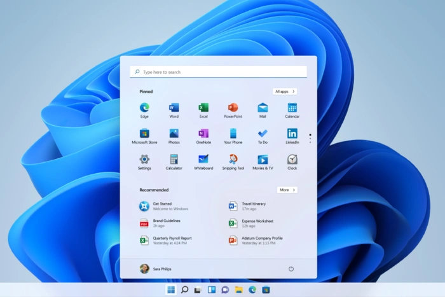Open the Travel Itinerary document
The width and height of the screenshot is (445, 297).
coord(247,206)
